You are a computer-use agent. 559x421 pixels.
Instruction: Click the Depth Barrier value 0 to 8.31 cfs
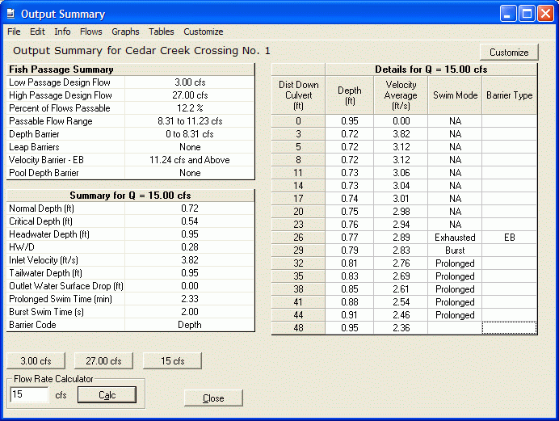pos(190,134)
